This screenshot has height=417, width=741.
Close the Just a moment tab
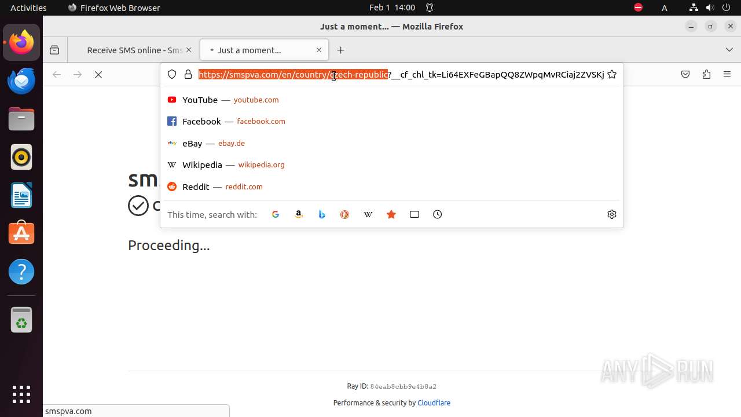(x=319, y=50)
